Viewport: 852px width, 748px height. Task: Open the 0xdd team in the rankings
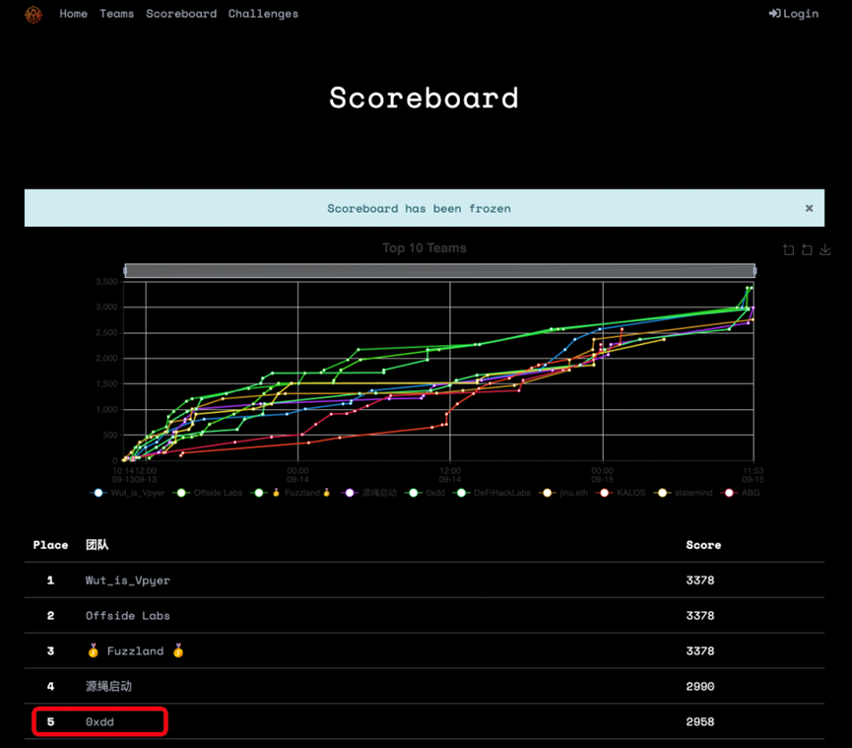99,722
